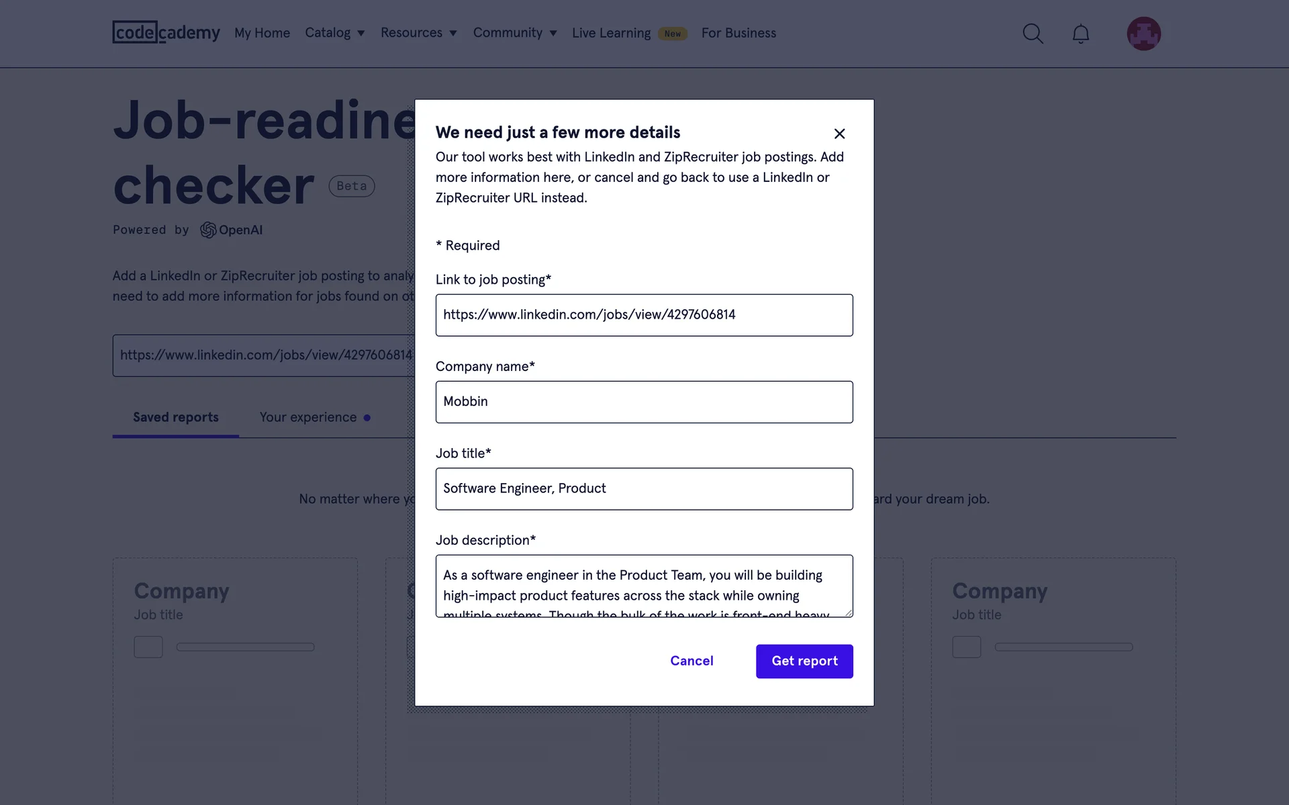Open the For Business link

738,33
